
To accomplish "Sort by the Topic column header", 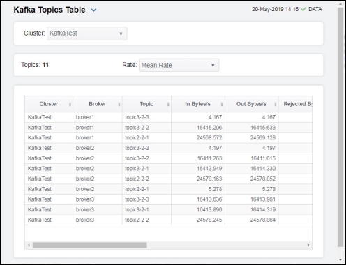I will (146, 104).
